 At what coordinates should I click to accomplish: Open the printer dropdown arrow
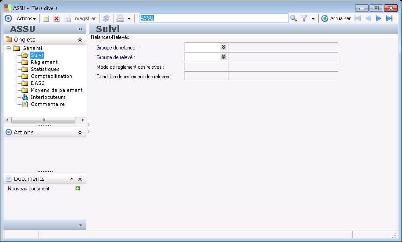point(129,19)
